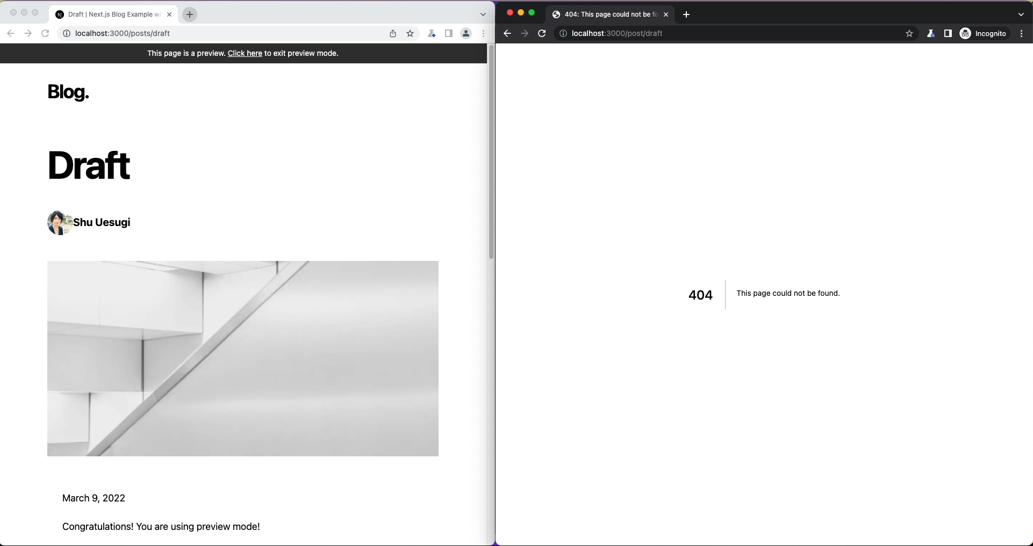1033x546 pixels.
Task: Reload the 404 page in the incognito window
Action: coord(541,33)
